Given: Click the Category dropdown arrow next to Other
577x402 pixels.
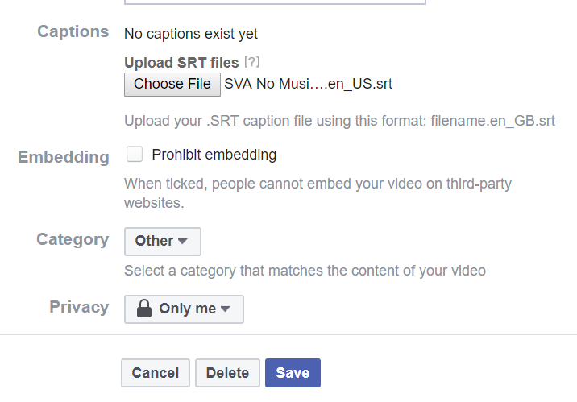Looking at the screenshot, I should point(182,241).
